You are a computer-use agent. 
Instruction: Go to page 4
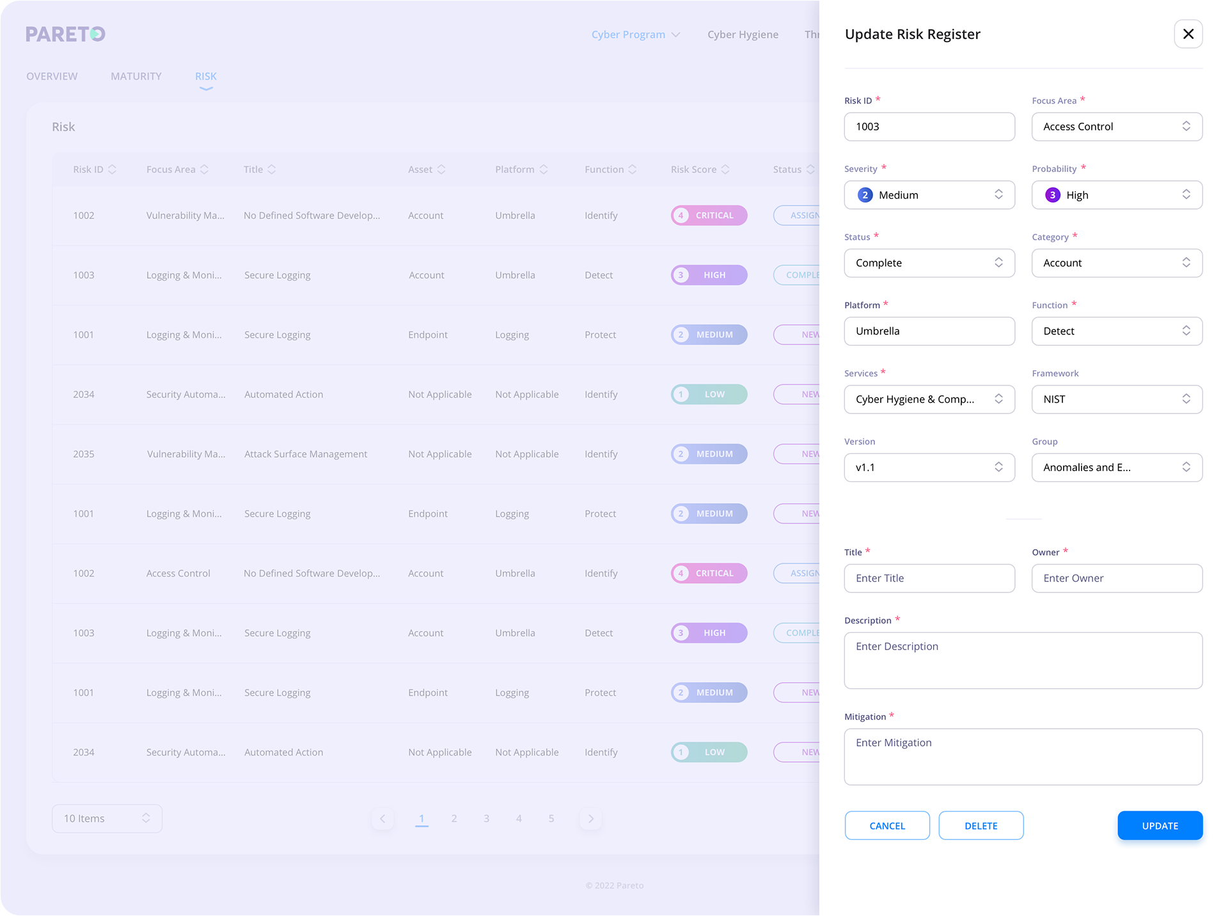tap(519, 818)
